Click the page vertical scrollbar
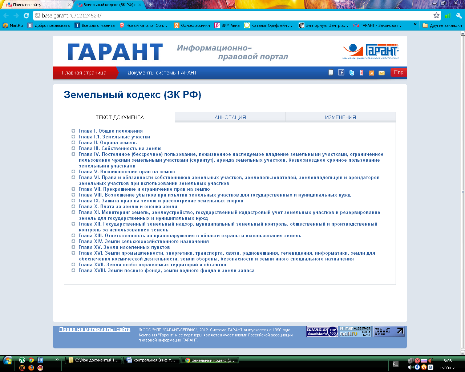The height and width of the screenshot is (372, 465). pos(462,193)
